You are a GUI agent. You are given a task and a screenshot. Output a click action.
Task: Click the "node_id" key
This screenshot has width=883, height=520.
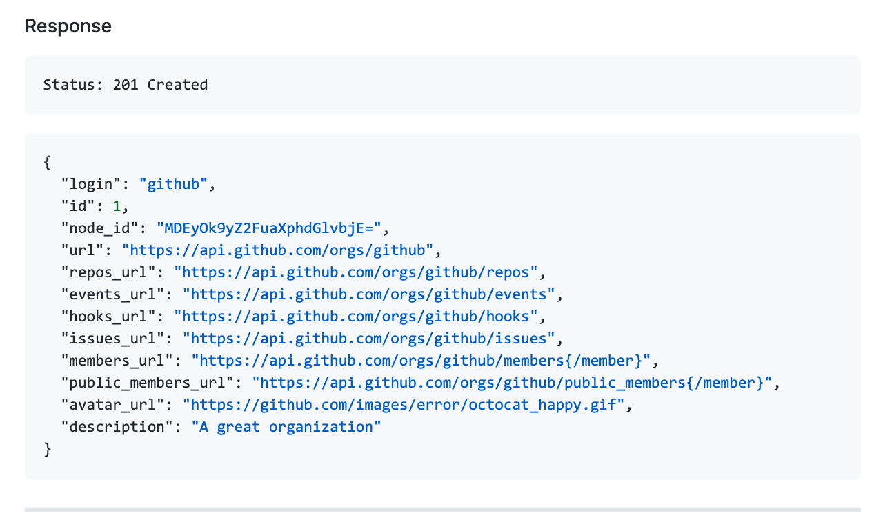coord(100,228)
